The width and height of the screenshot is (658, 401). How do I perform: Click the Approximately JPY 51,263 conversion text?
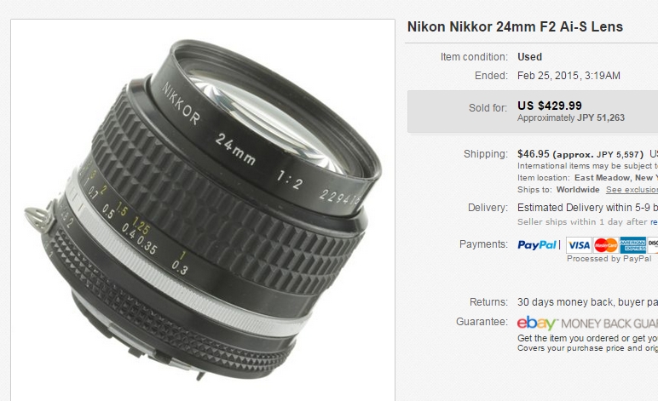click(x=571, y=118)
